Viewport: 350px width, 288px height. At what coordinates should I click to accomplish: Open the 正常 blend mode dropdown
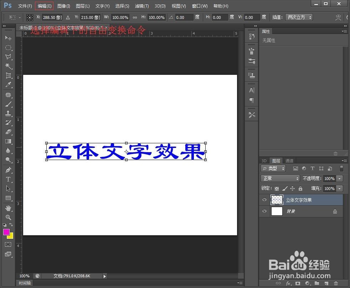point(280,178)
